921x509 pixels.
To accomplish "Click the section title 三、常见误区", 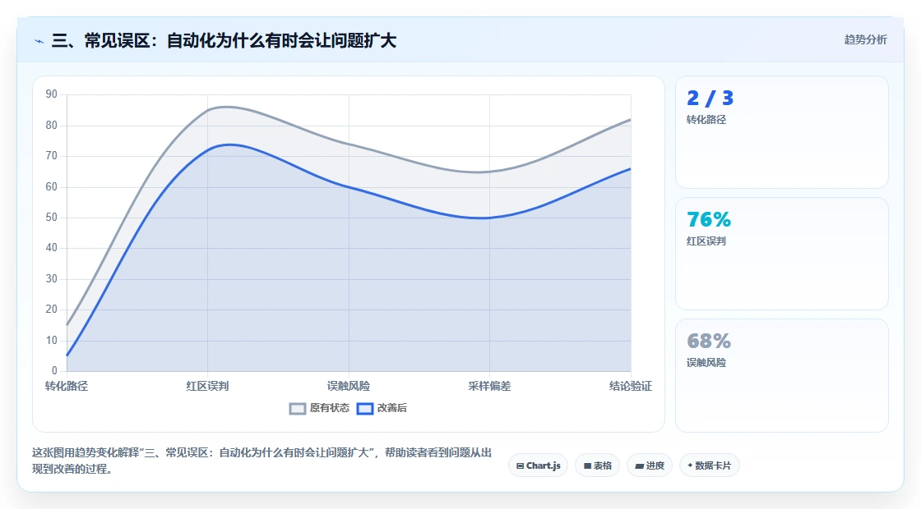I will [224, 40].
